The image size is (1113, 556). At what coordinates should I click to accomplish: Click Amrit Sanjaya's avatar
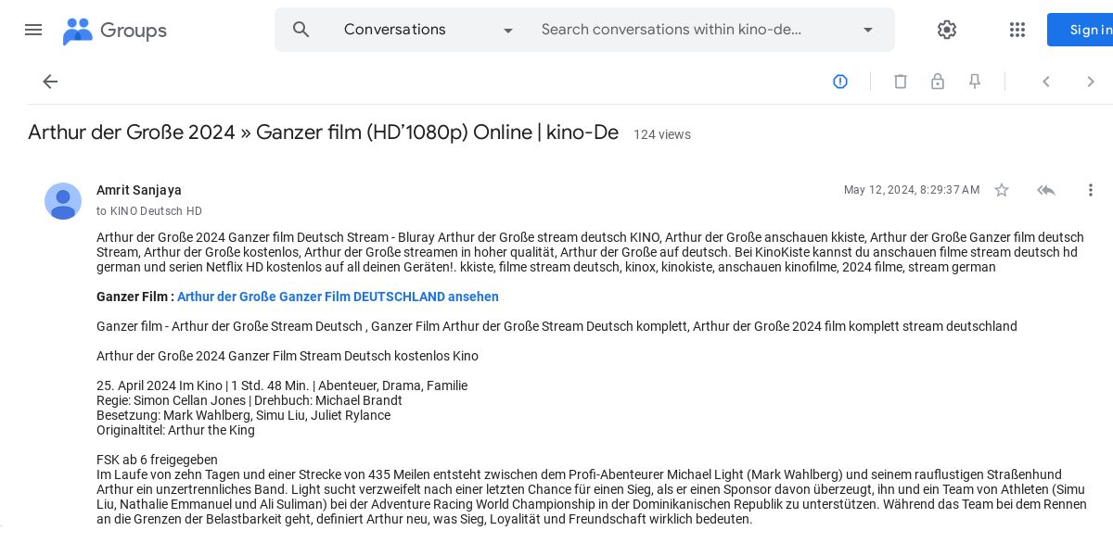point(63,201)
